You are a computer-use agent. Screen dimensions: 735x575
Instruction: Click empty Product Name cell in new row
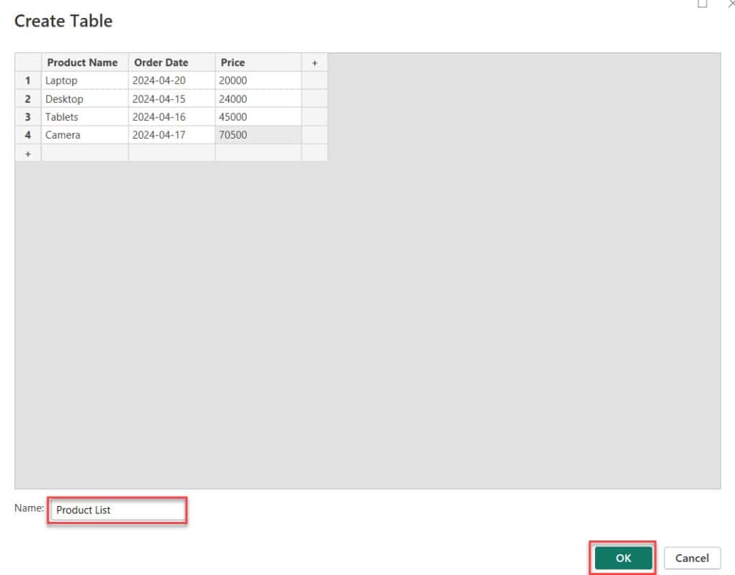pos(85,153)
